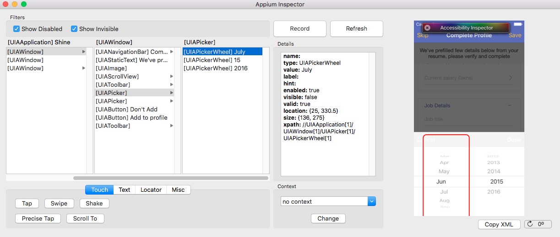Select the UIAPickerWheel 15 row
Image resolution: width=560 pixels, height=237 pixels.
pyautogui.click(x=223, y=60)
